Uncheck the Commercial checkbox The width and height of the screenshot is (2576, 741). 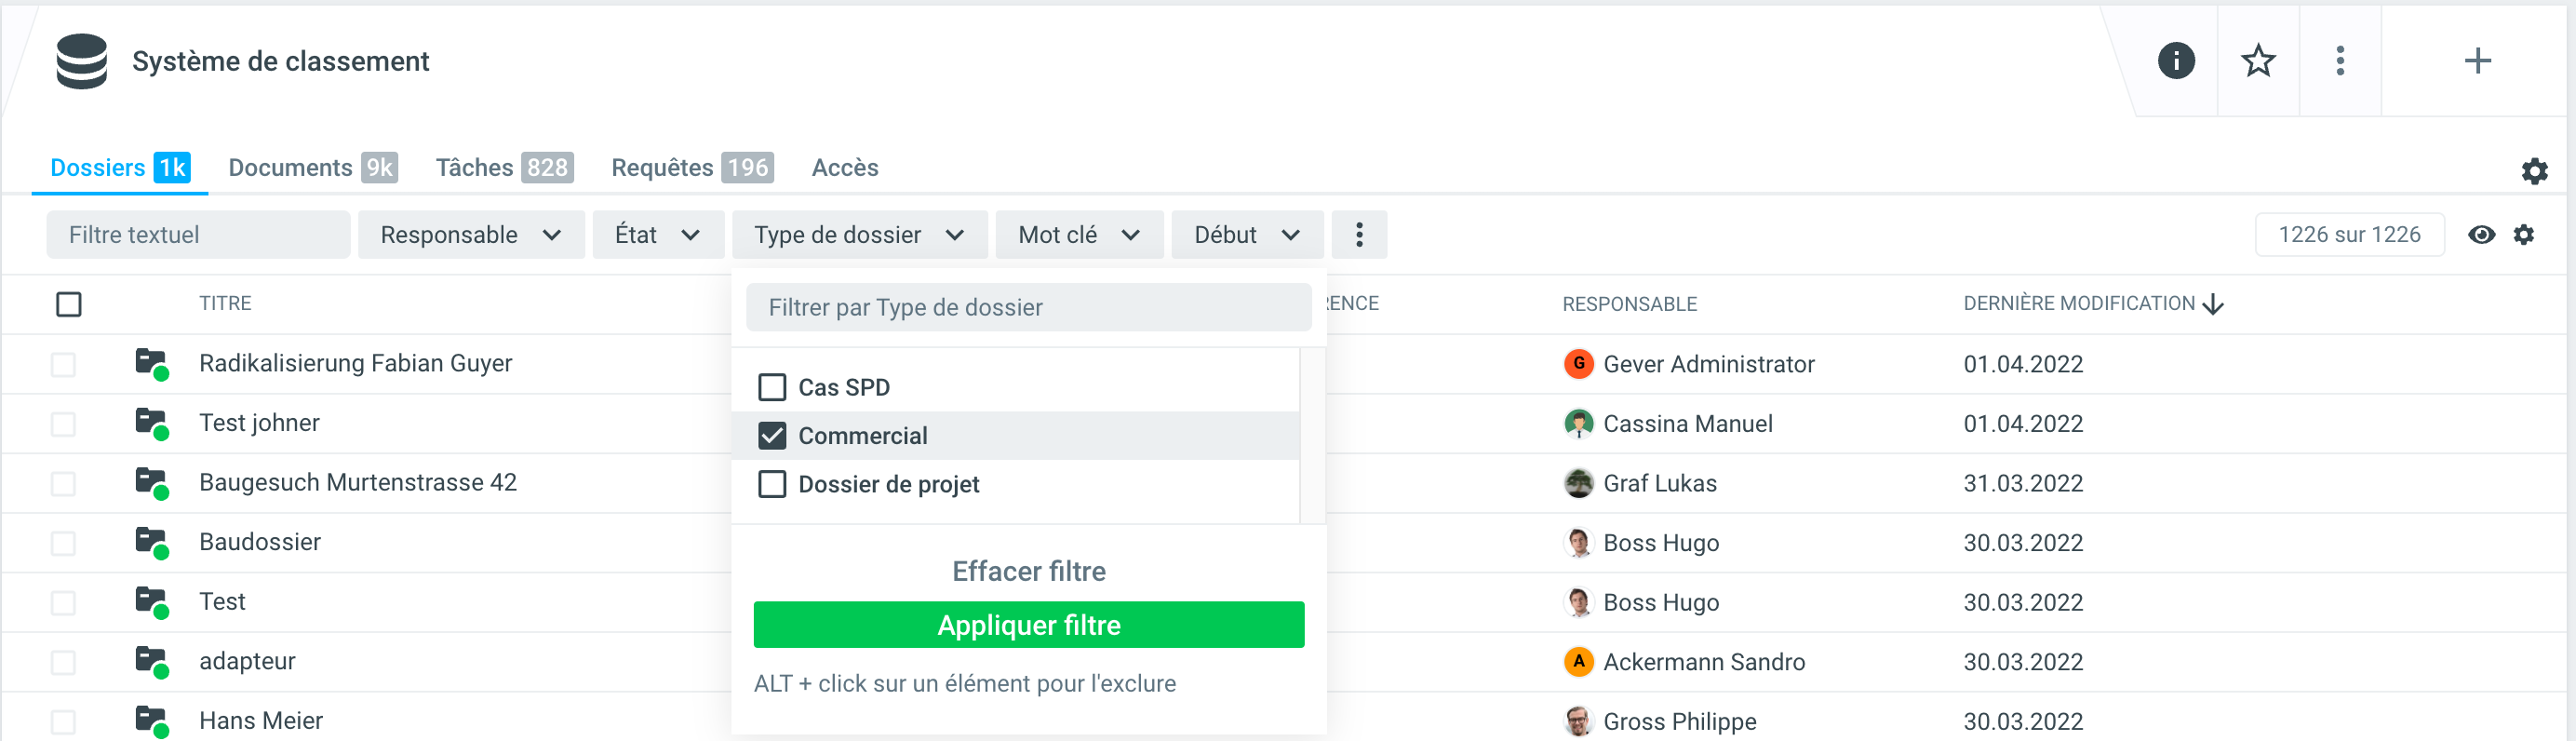pyautogui.click(x=772, y=436)
